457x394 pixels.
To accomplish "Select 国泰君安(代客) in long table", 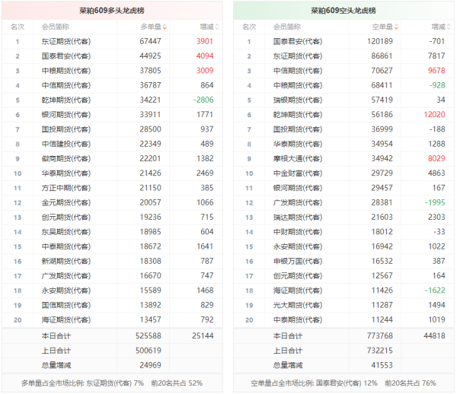I will point(66,56).
